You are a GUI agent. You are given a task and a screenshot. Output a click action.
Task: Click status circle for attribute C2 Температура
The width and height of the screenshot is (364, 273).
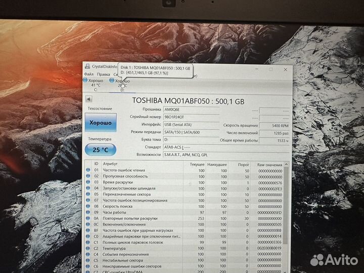88,248
